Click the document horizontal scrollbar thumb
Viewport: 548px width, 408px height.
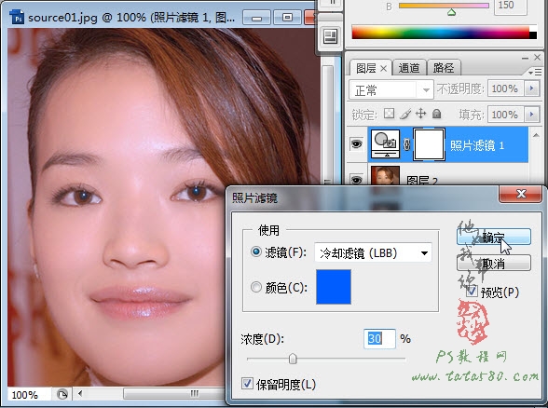click(x=175, y=394)
